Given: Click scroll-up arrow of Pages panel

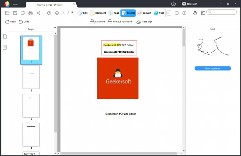Looking at the screenshot, I should click(x=56, y=34).
